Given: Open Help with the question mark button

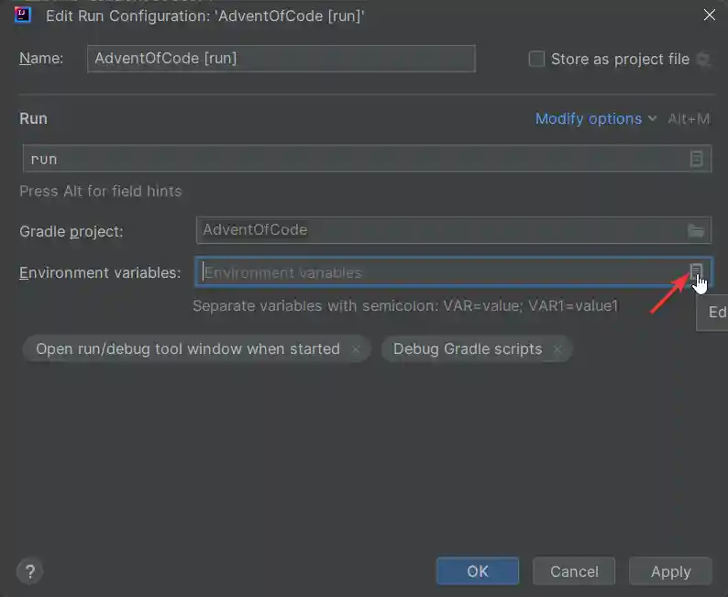Looking at the screenshot, I should [x=29, y=570].
